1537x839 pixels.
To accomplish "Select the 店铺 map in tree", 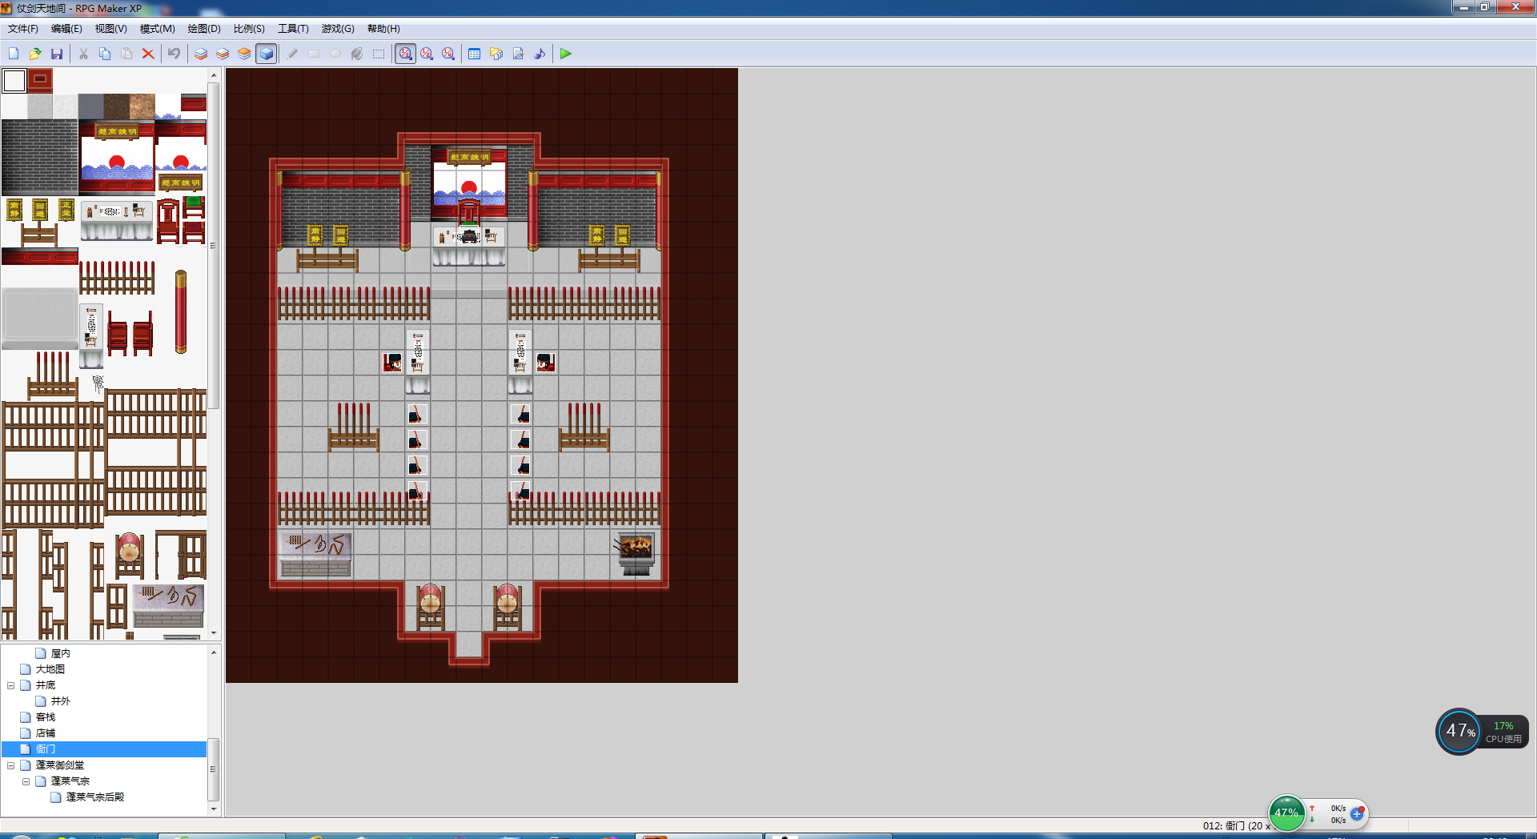I will point(46,733).
